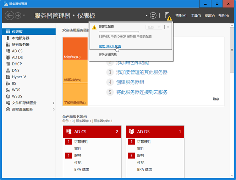The width and height of the screenshot is (236, 180).
Task: Open the breadcrumb dropdown arrow beside Refresh
Action: pyautogui.click(x=146, y=16)
